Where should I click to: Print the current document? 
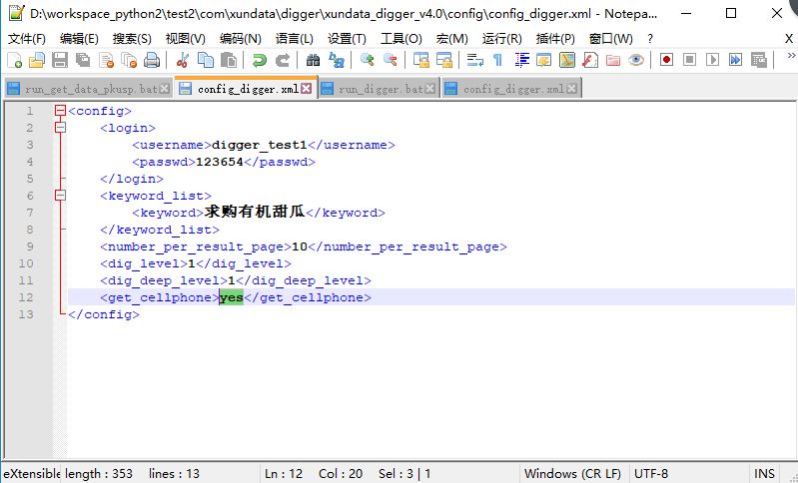[x=152, y=60]
